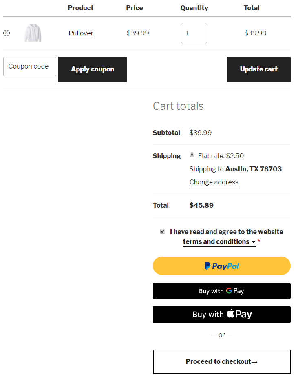298x381 pixels.
Task: Open the Pullover product link
Action: [x=81, y=33]
